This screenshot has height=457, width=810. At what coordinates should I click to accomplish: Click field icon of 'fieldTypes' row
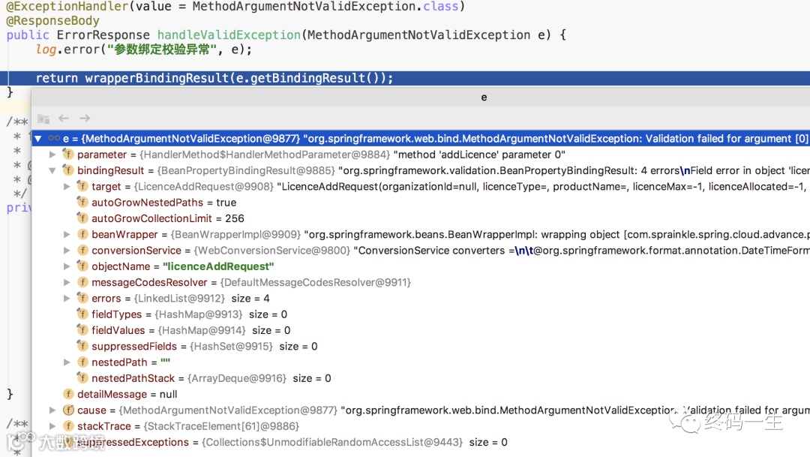click(82, 314)
